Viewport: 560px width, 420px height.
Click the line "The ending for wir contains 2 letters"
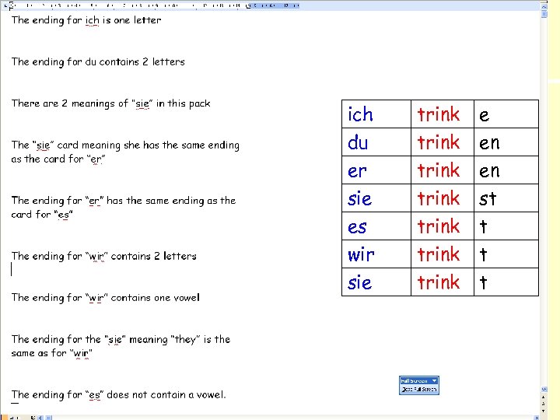pyautogui.click(x=104, y=257)
